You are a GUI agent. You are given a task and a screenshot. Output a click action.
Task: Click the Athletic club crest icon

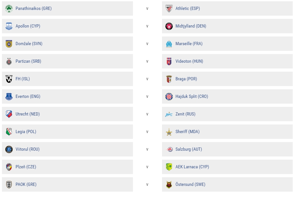point(169,9)
